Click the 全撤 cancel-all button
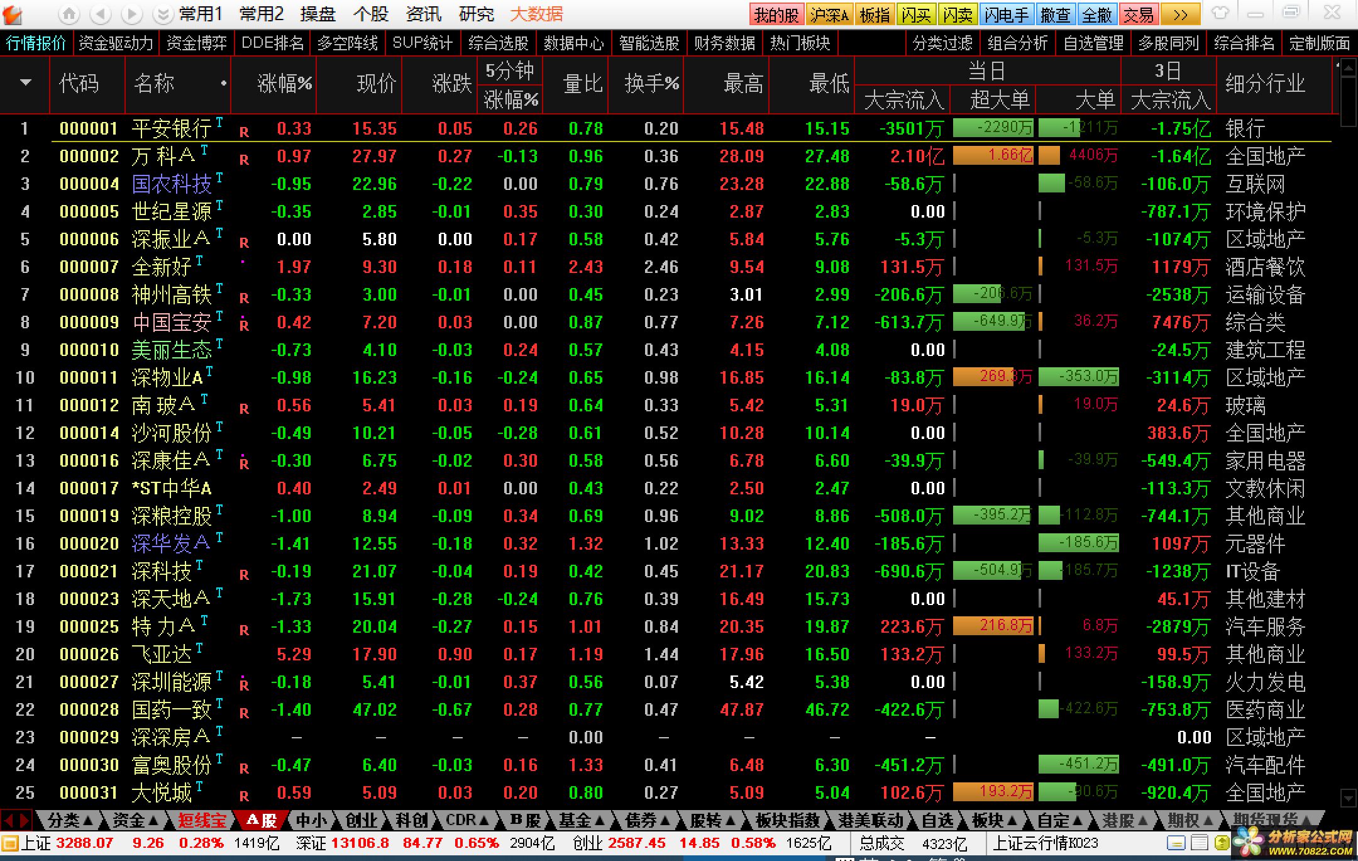Viewport: 1358px width, 861px height. coord(1096,14)
